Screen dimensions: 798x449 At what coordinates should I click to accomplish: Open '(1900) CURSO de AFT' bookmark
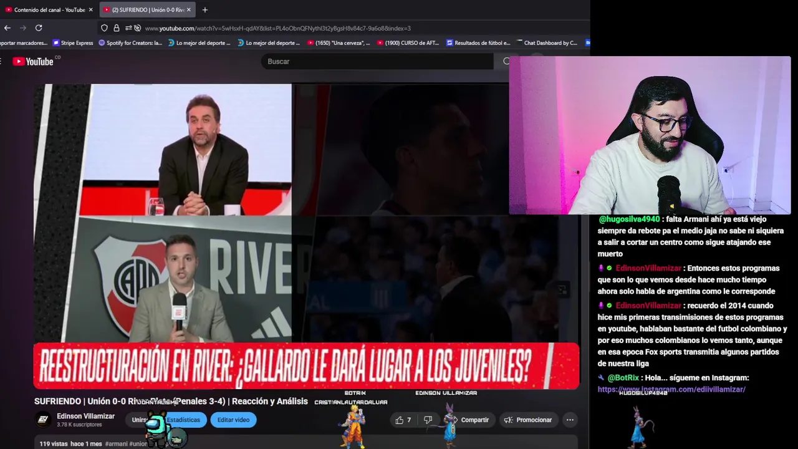click(408, 43)
